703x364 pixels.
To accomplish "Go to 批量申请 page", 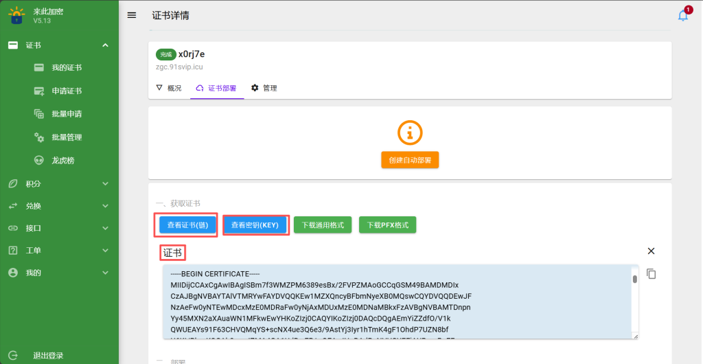I will [67, 114].
